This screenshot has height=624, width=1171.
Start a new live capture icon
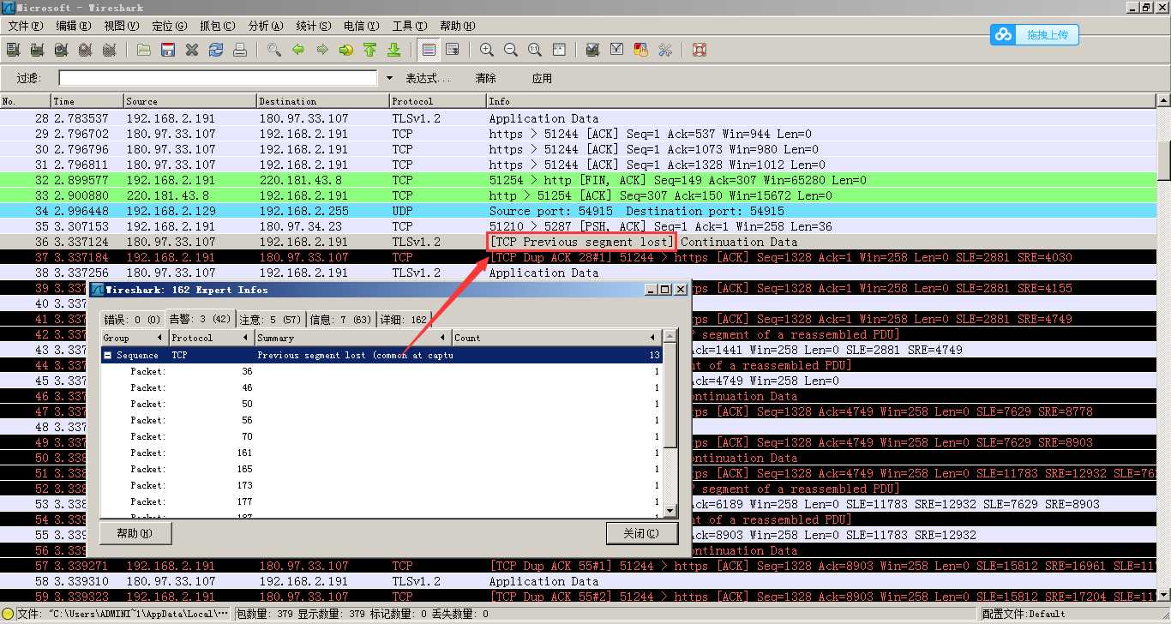61,50
